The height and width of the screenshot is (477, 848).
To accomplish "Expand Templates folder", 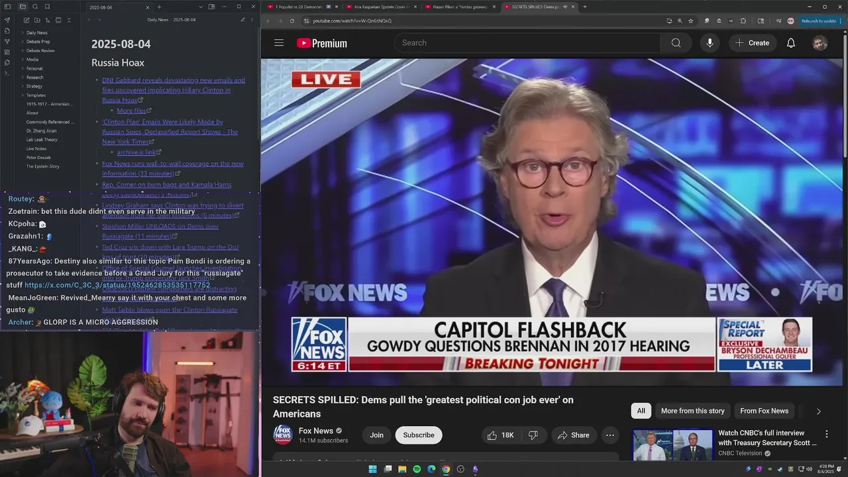I will click(x=36, y=95).
